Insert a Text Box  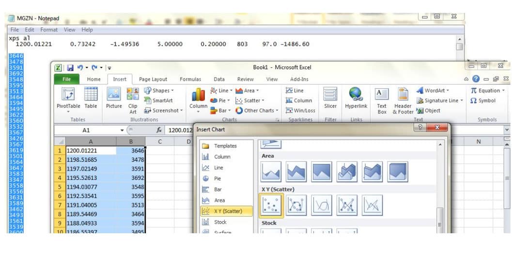pos(382,100)
